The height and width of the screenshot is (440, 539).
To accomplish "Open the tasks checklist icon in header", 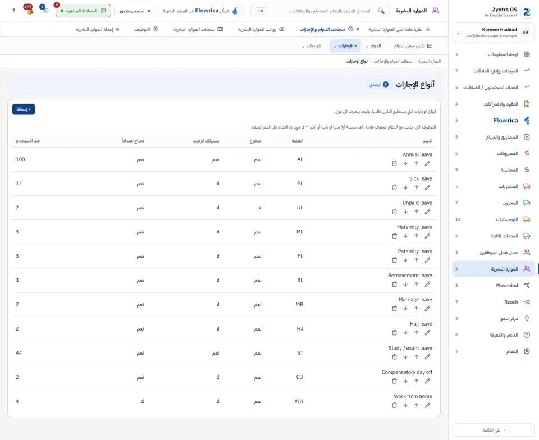I will pyautogui.click(x=45, y=10).
